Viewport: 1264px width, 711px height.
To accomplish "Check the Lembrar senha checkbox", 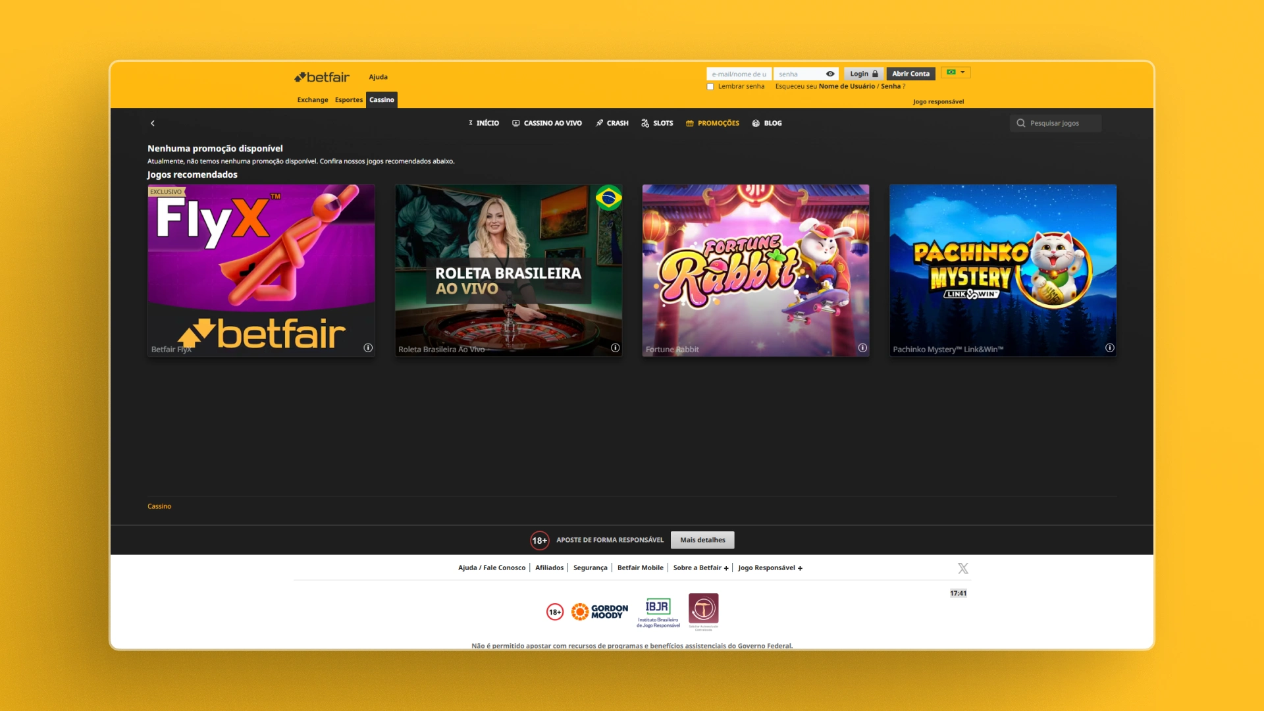I will (x=710, y=87).
